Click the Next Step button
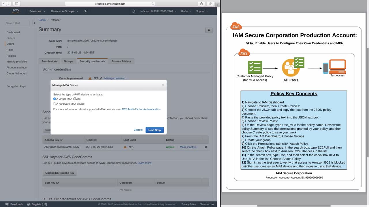 (155, 130)
